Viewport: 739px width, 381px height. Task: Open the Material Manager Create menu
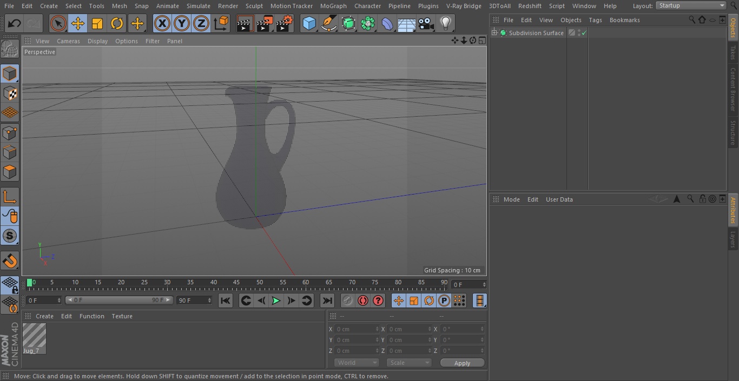pos(44,316)
